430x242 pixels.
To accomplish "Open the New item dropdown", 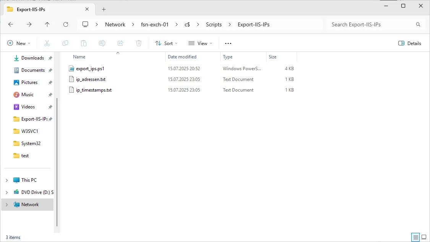I will [19, 43].
